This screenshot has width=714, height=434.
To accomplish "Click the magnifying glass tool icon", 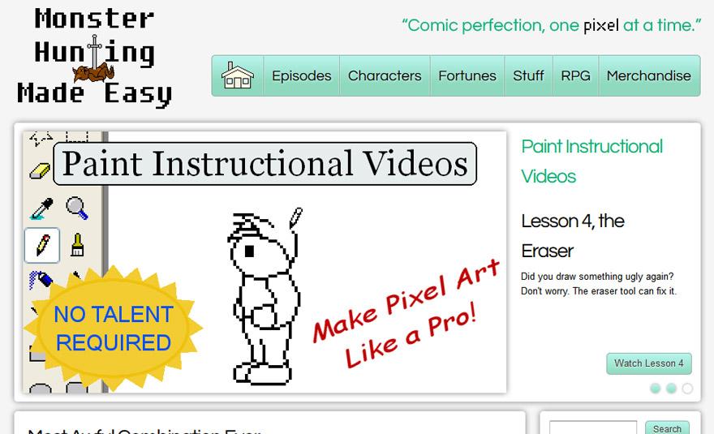I will click(x=76, y=208).
